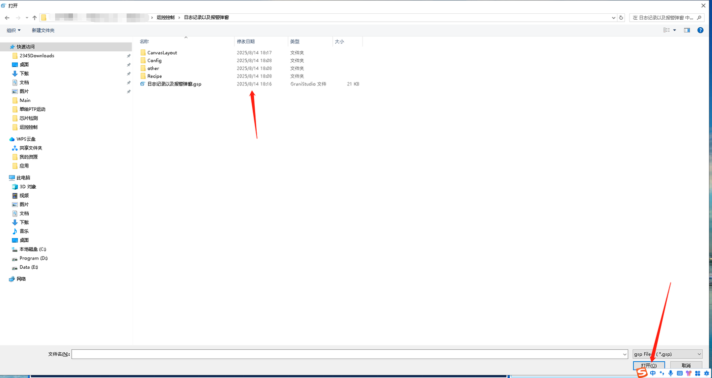This screenshot has width=712, height=378.
Task: Click the 取消 button
Action: click(x=686, y=366)
